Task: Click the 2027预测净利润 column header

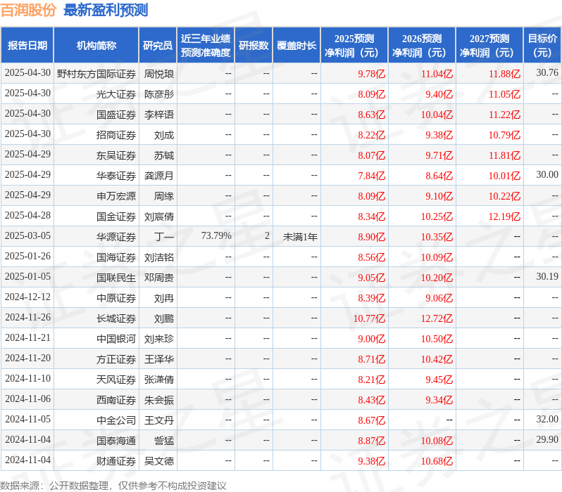Action: 489,46
